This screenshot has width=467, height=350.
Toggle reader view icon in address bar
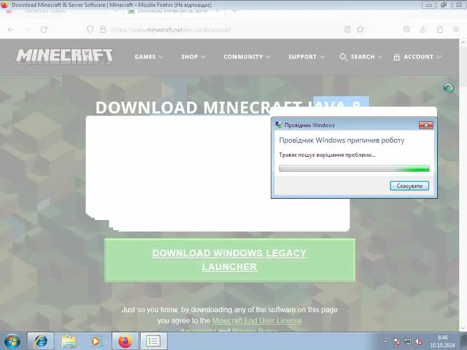coord(347,29)
